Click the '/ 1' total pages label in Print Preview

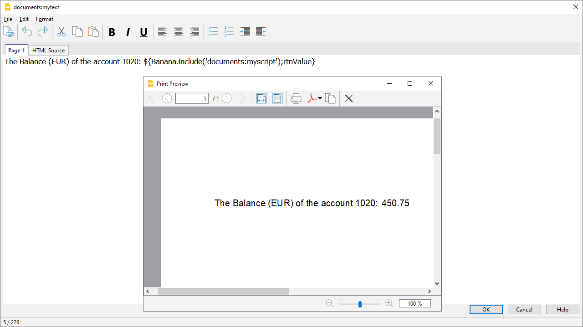(216, 99)
